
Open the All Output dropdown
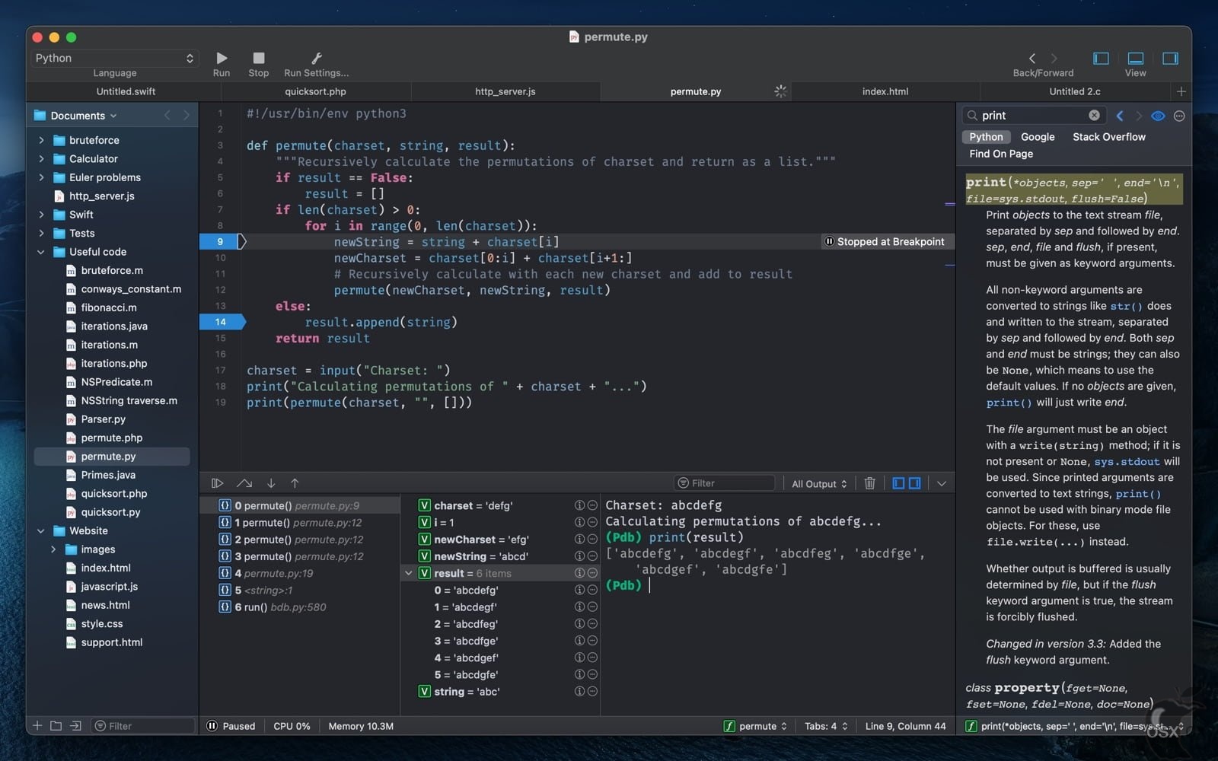click(819, 484)
